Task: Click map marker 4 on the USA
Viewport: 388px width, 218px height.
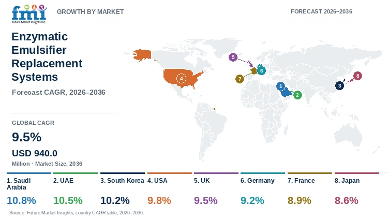Action: click(181, 79)
